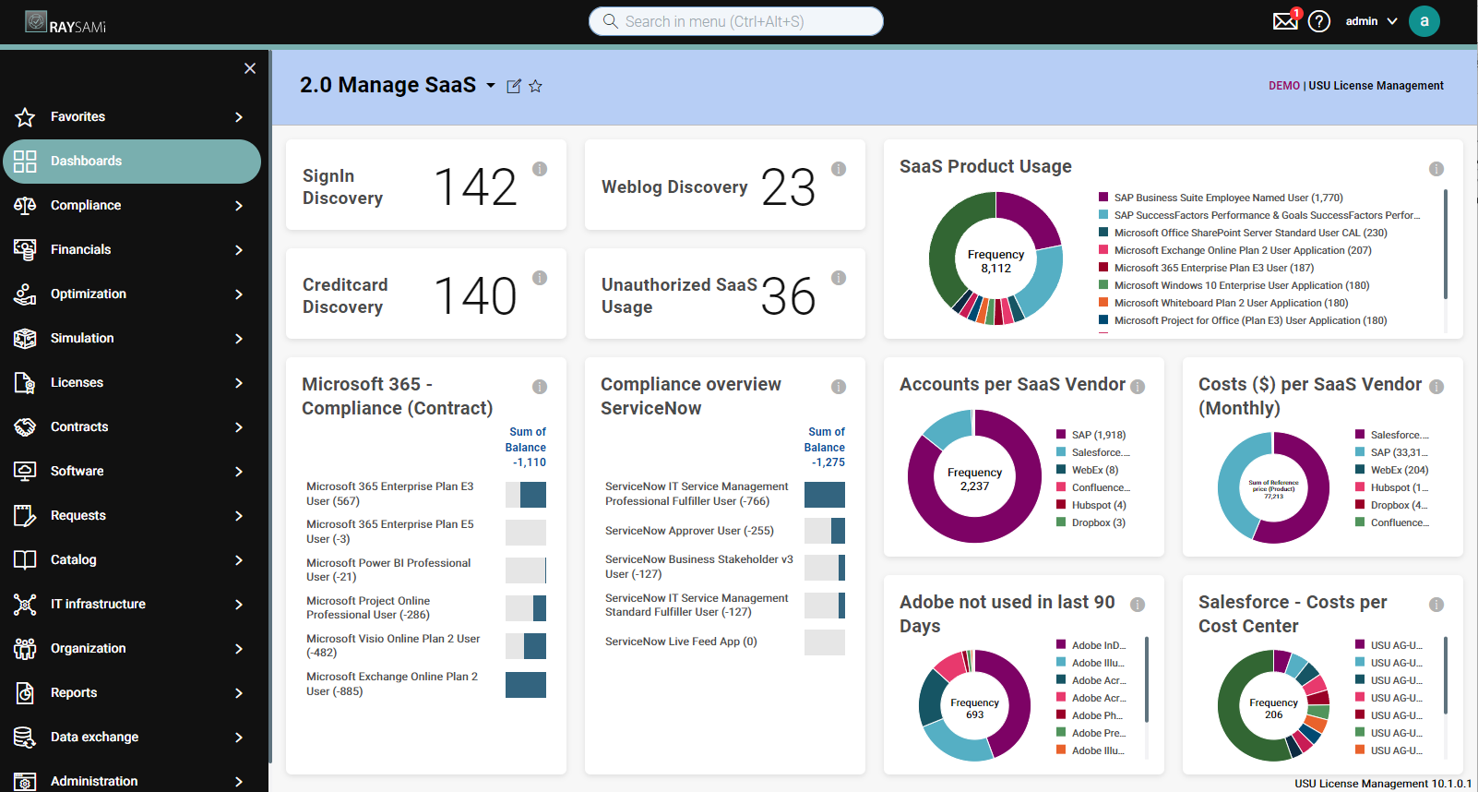1478x792 pixels.
Task: Show info for Creditcard Discovery card
Action: point(540,278)
